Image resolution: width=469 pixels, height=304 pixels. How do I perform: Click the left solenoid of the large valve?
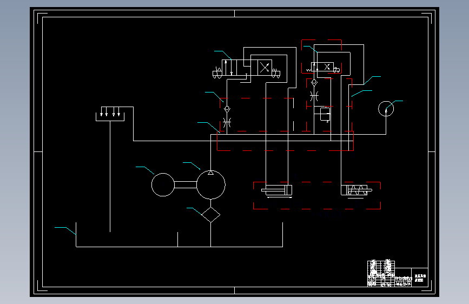coord(217,73)
